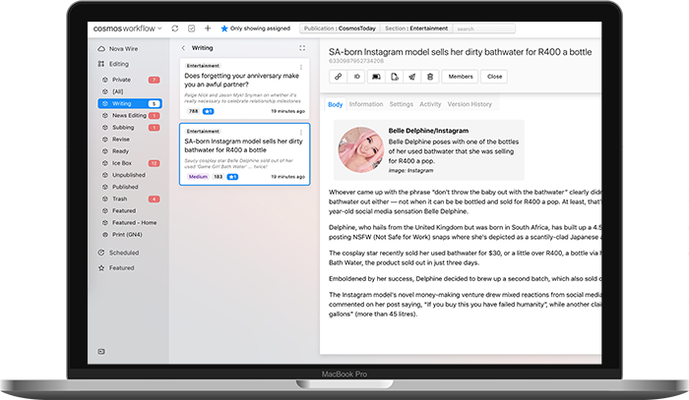Click the Belle Delphine/Instagram caption title
This screenshot has width=689, height=400.
pyautogui.click(x=428, y=131)
